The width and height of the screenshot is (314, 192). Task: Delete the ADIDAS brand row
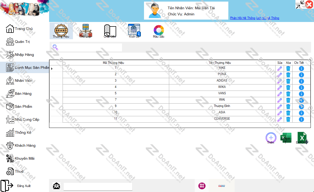pos(288,81)
